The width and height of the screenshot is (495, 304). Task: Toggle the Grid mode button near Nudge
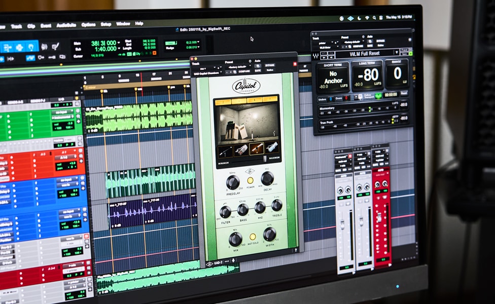coord(170,43)
